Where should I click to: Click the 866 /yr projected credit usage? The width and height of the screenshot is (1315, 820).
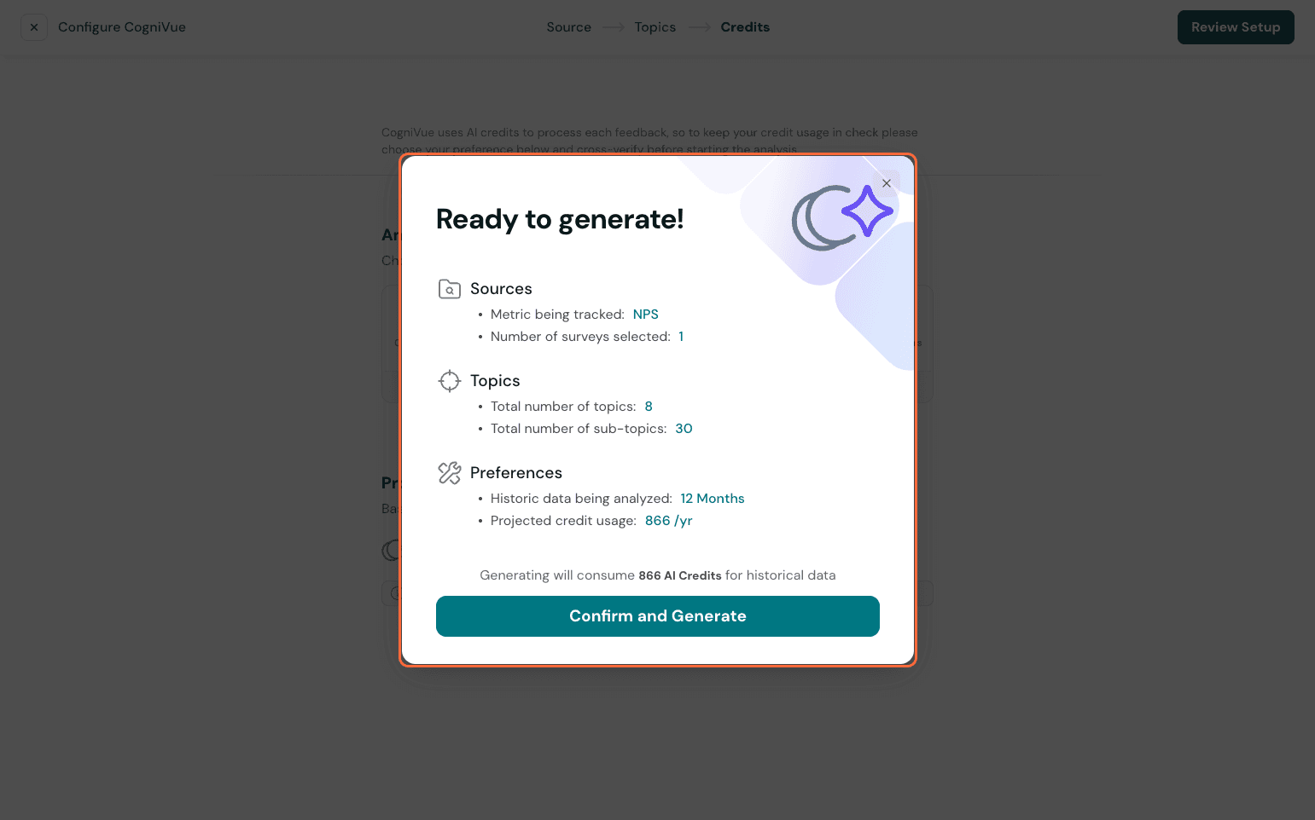668,521
